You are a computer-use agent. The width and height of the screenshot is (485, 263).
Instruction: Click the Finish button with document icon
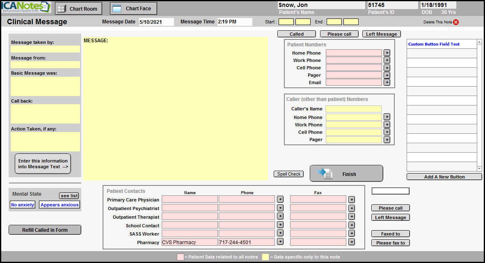click(346, 174)
